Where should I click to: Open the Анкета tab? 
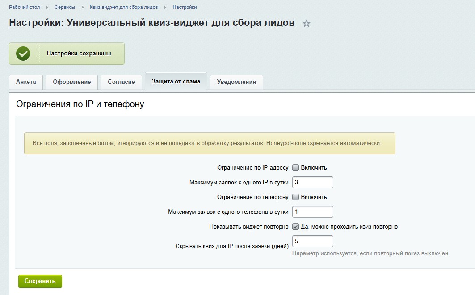(x=26, y=82)
